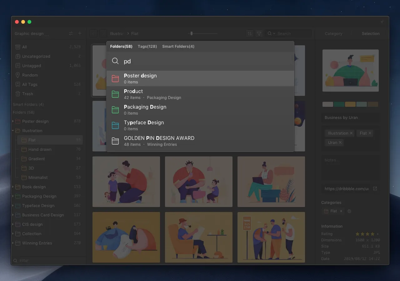Click the plus icon to add library
The height and width of the screenshot is (281, 400).
(x=80, y=33)
